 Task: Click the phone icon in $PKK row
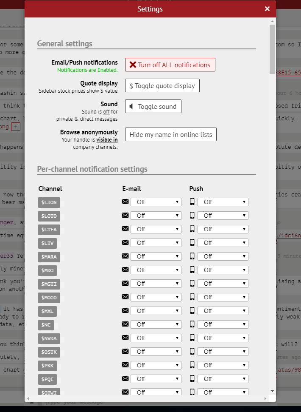click(x=192, y=365)
